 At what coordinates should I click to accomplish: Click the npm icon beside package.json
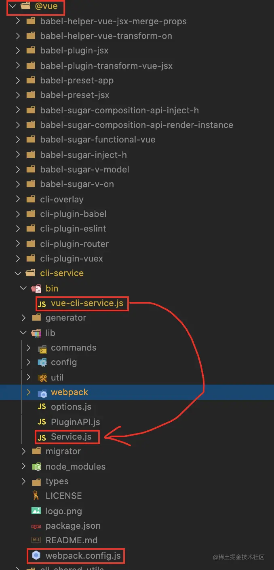(x=36, y=526)
